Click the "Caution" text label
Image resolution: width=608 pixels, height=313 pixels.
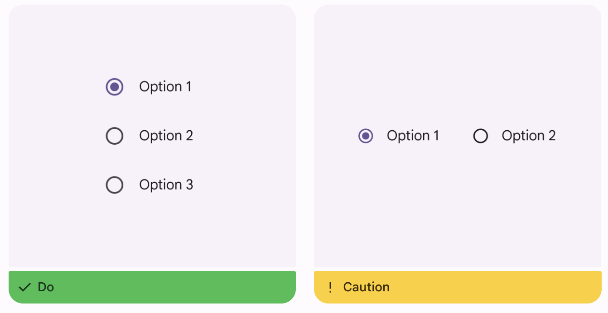(367, 287)
